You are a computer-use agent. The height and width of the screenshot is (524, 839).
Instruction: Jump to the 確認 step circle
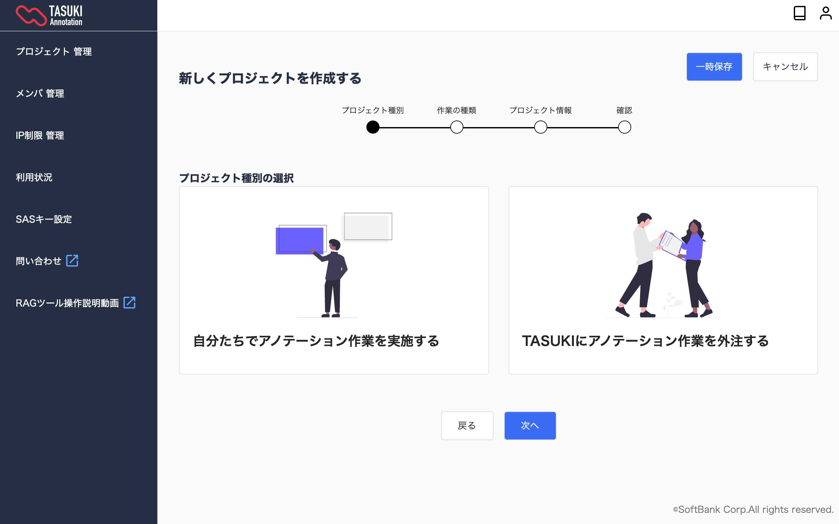624,127
